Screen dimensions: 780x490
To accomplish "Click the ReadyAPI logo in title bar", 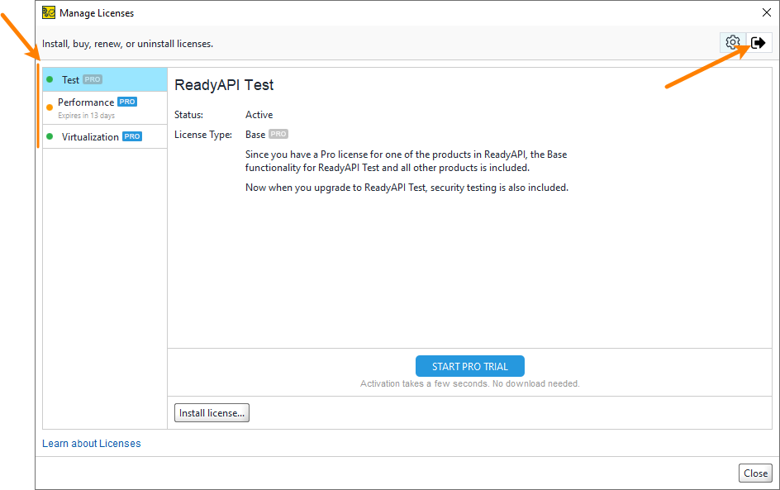I will click(49, 12).
